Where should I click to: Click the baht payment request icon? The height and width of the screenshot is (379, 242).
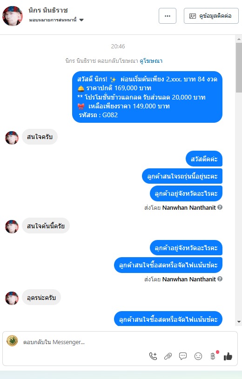213,356
